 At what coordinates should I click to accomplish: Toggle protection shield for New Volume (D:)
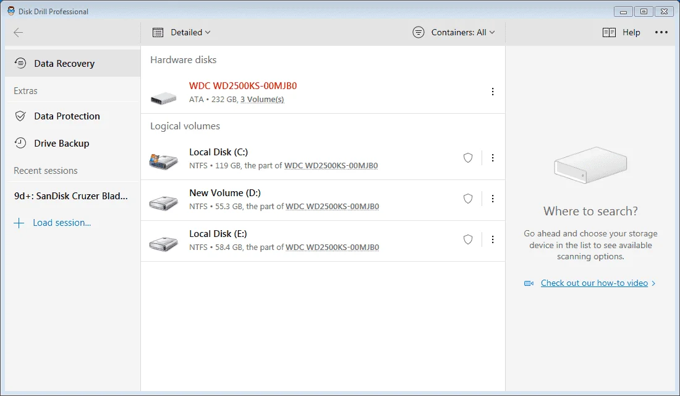[x=468, y=199]
